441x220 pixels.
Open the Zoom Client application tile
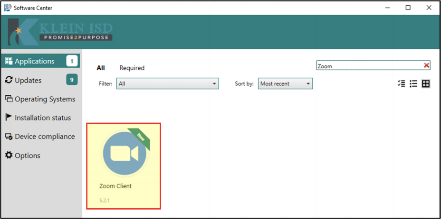tap(124, 166)
